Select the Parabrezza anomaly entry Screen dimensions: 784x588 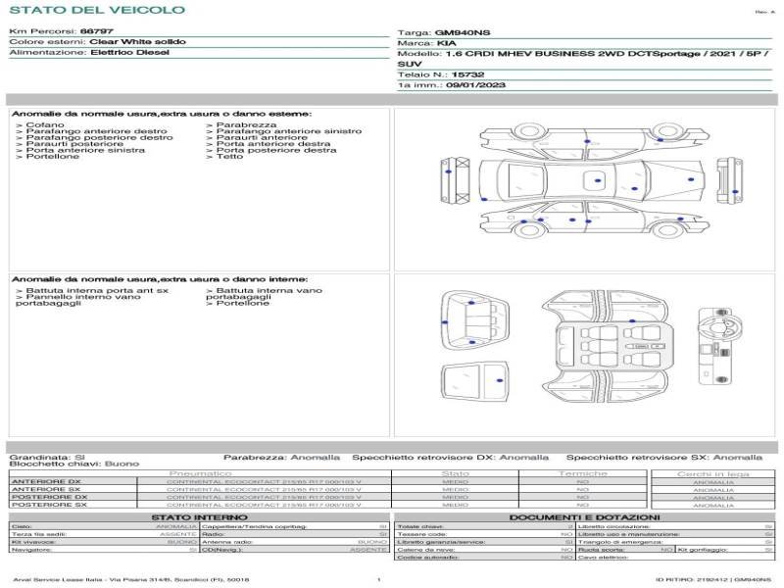coord(240,125)
